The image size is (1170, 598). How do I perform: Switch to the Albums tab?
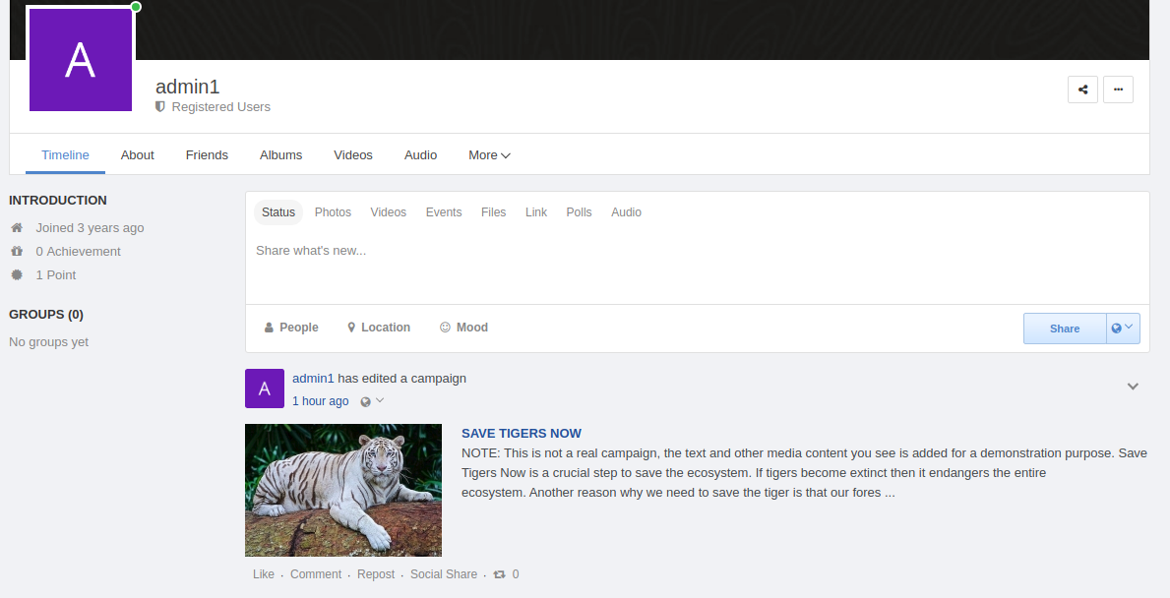280,155
